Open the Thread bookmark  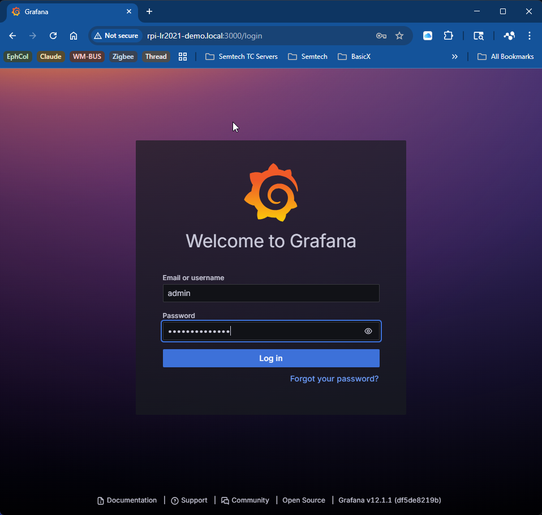156,57
